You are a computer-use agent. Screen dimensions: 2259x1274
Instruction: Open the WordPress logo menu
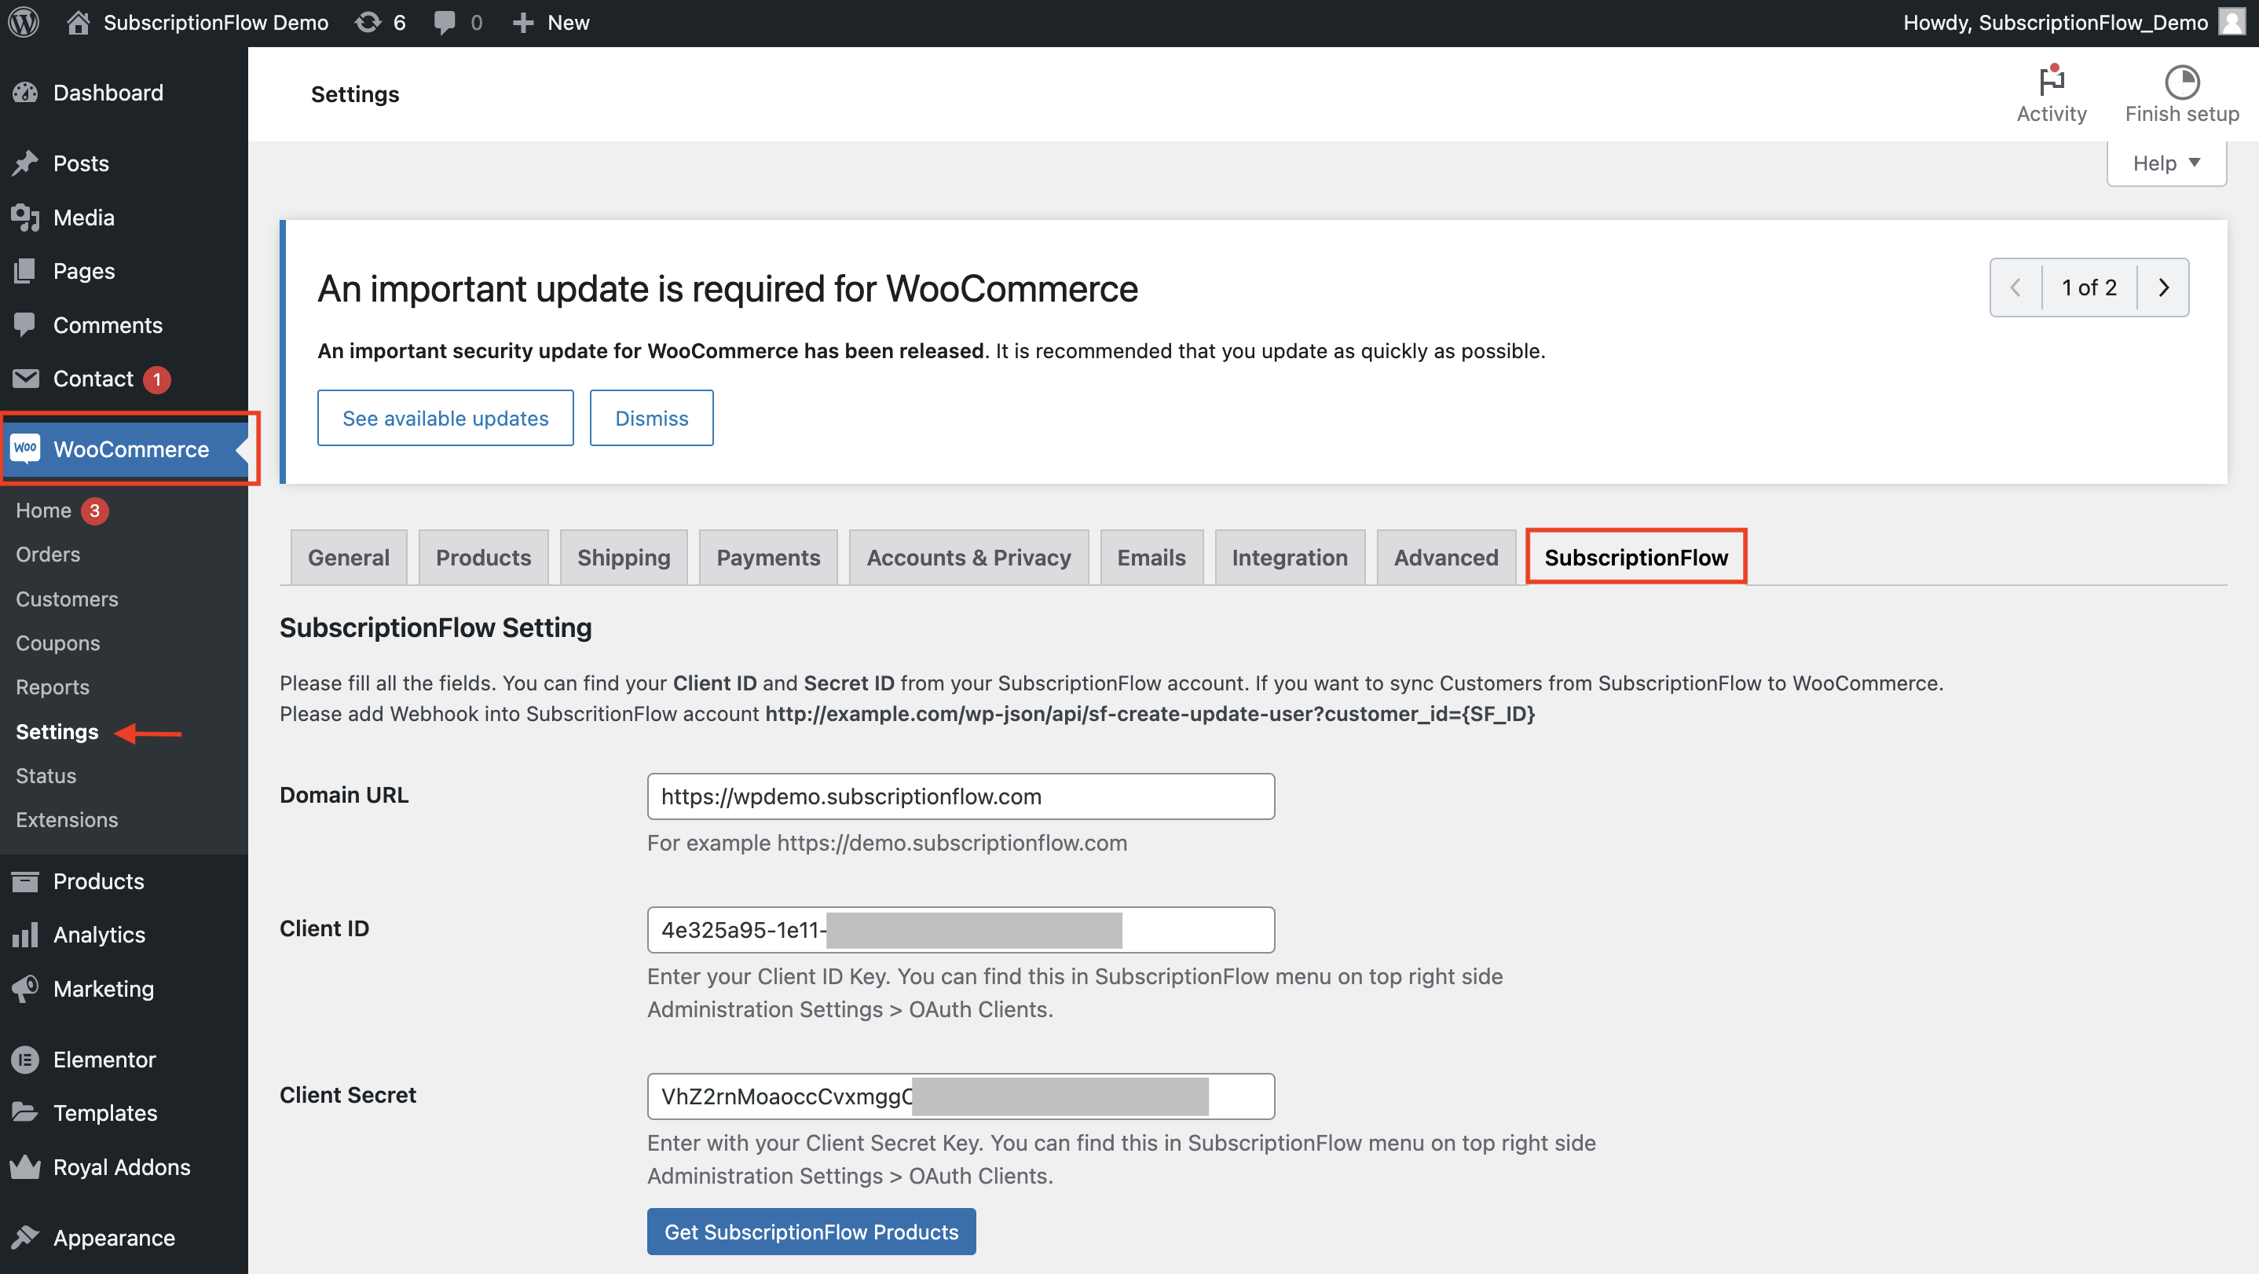tap(24, 22)
